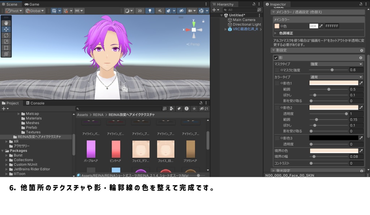
Task: Toggle scene lighting illumination icon
Action: (x=150, y=11)
